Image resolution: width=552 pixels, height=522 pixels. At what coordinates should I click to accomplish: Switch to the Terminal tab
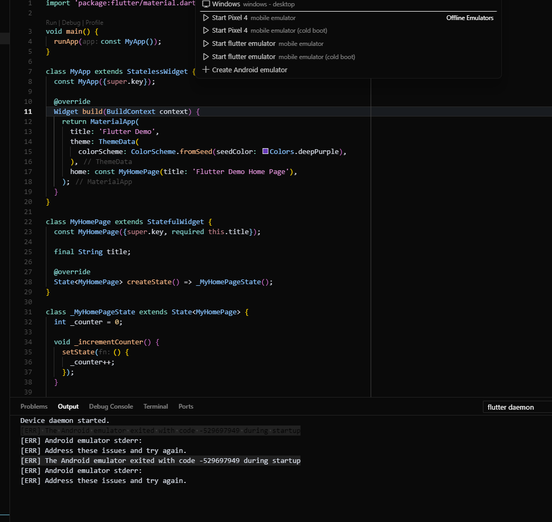(x=156, y=407)
